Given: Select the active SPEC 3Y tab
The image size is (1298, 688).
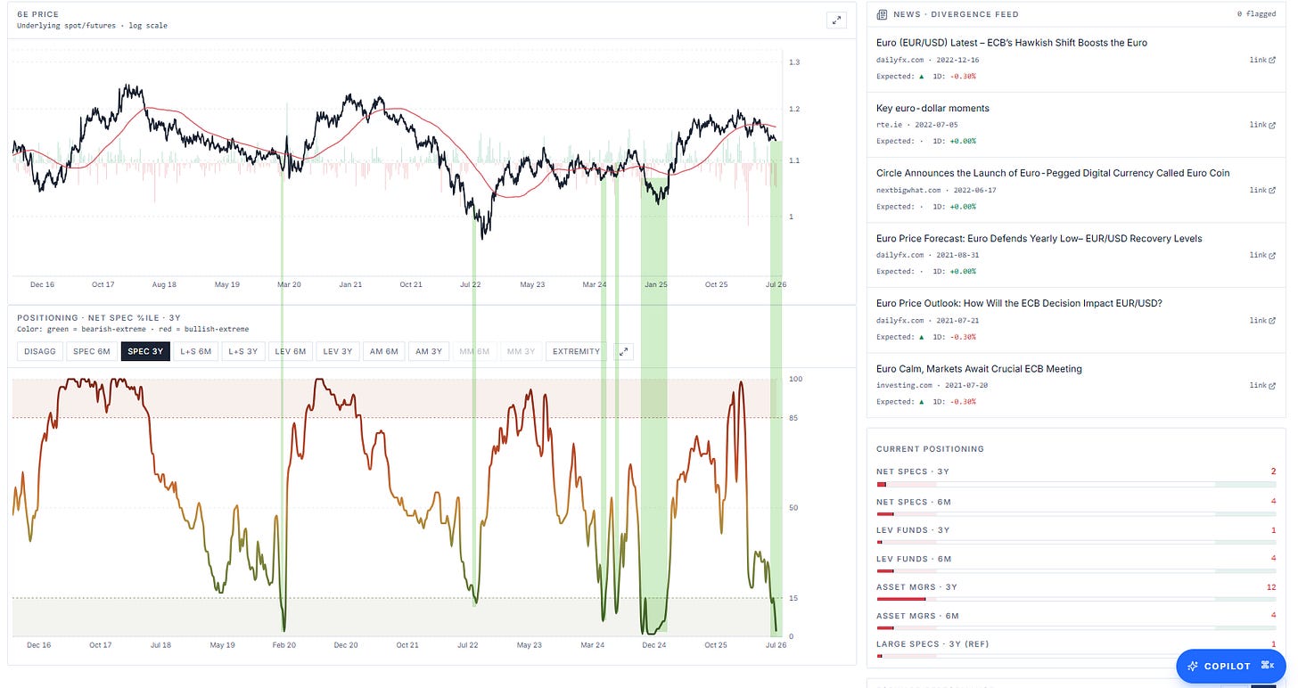Looking at the screenshot, I should pyautogui.click(x=145, y=351).
